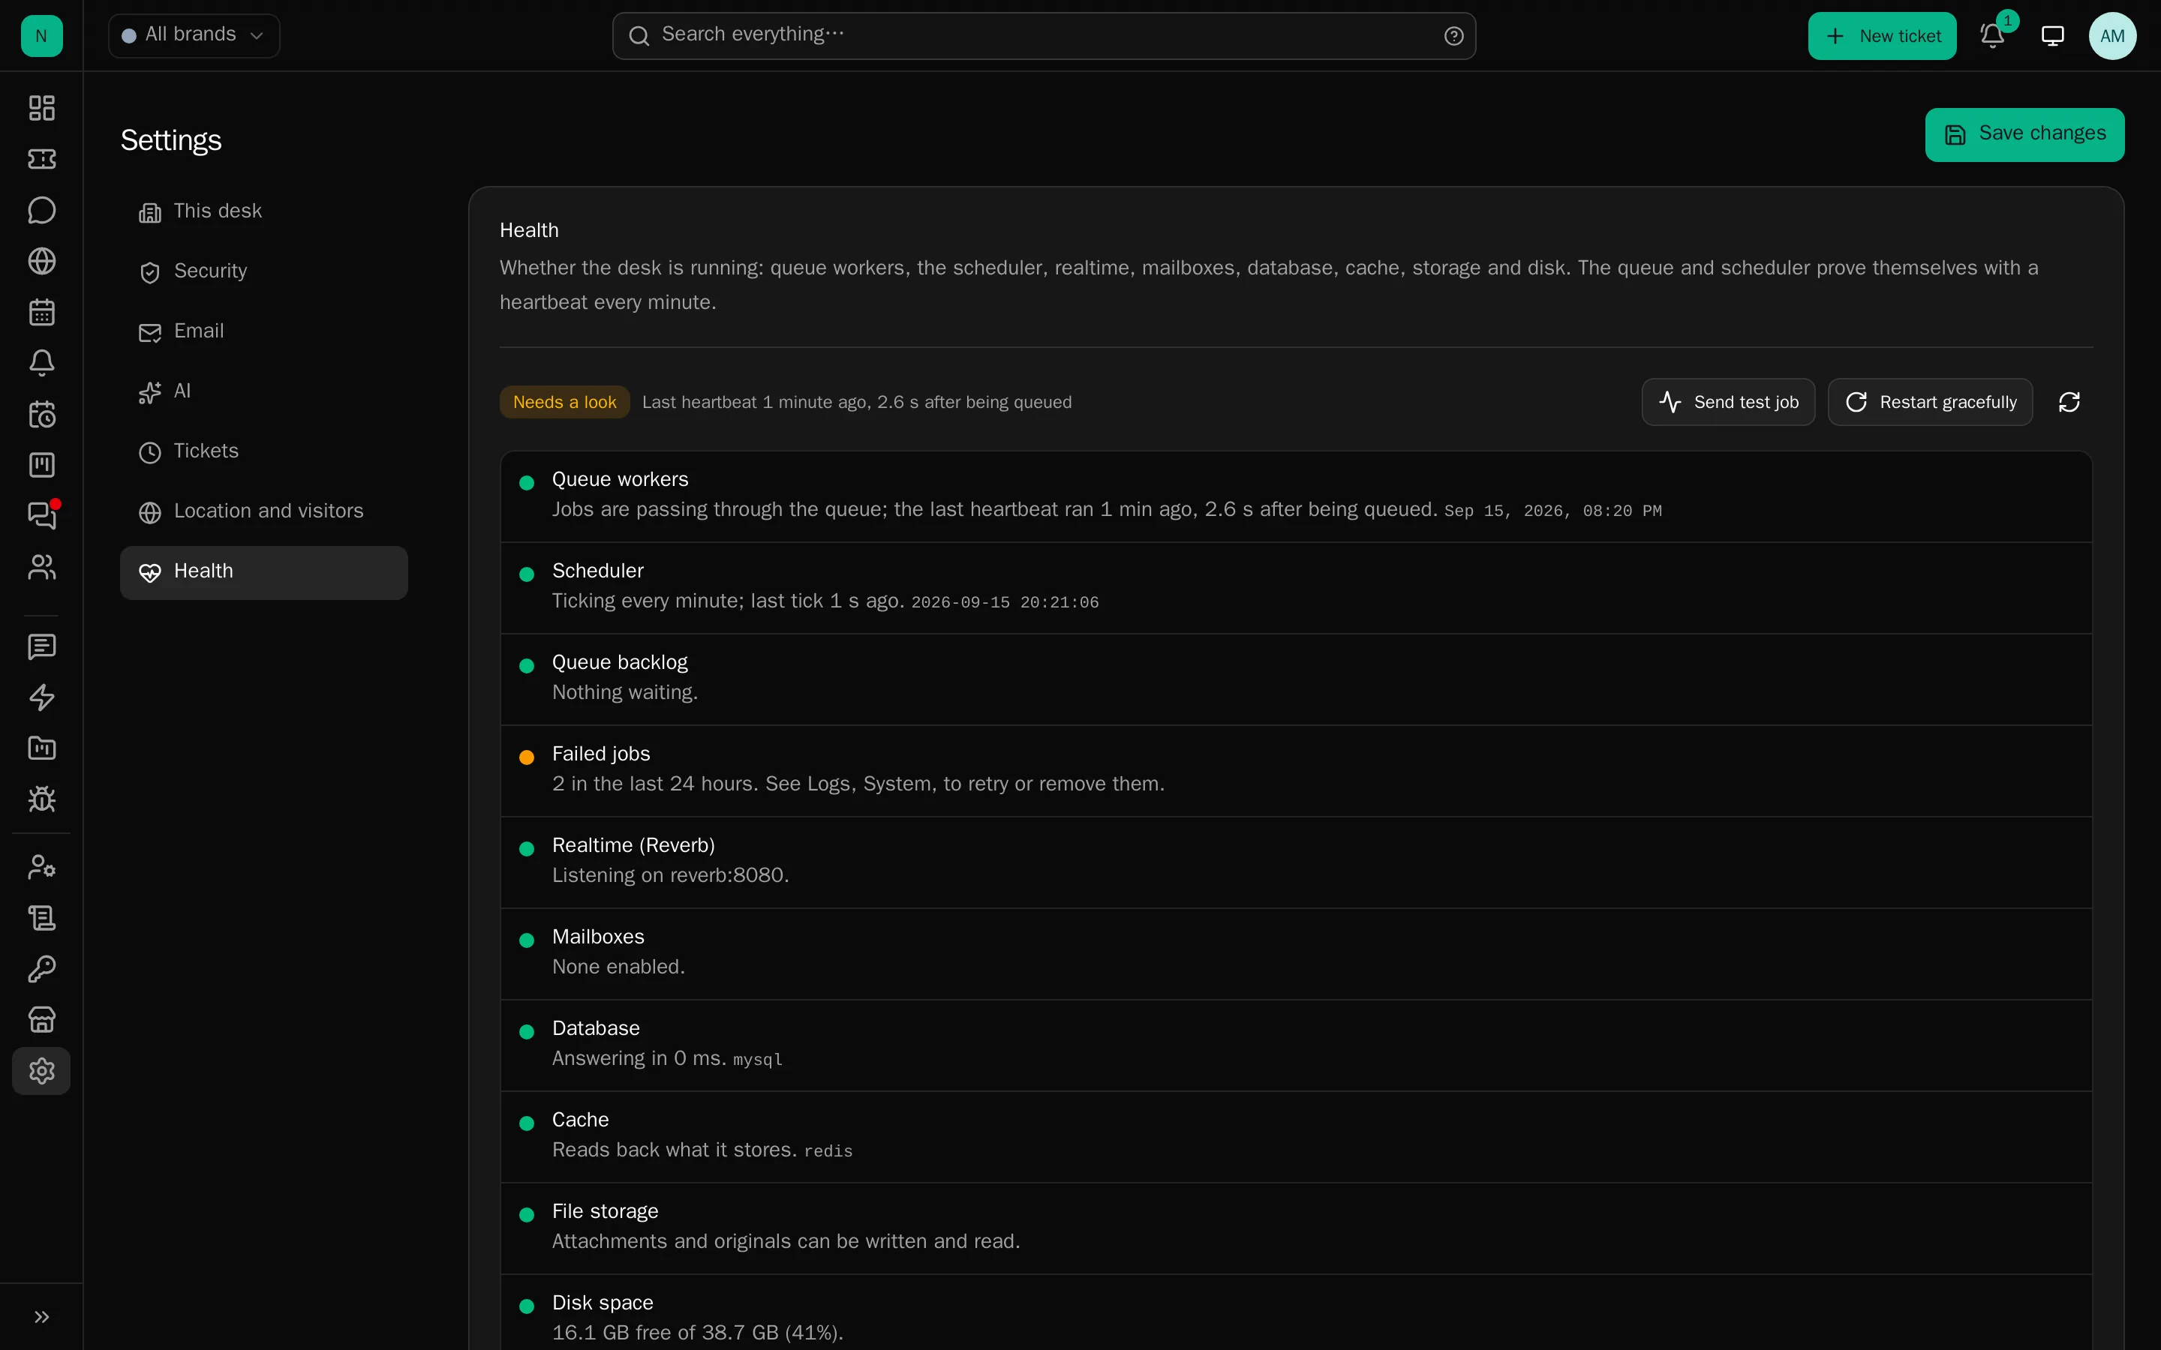Open the folder chart reports sidebar icon
2161x1350 pixels.
coord(42,748)
